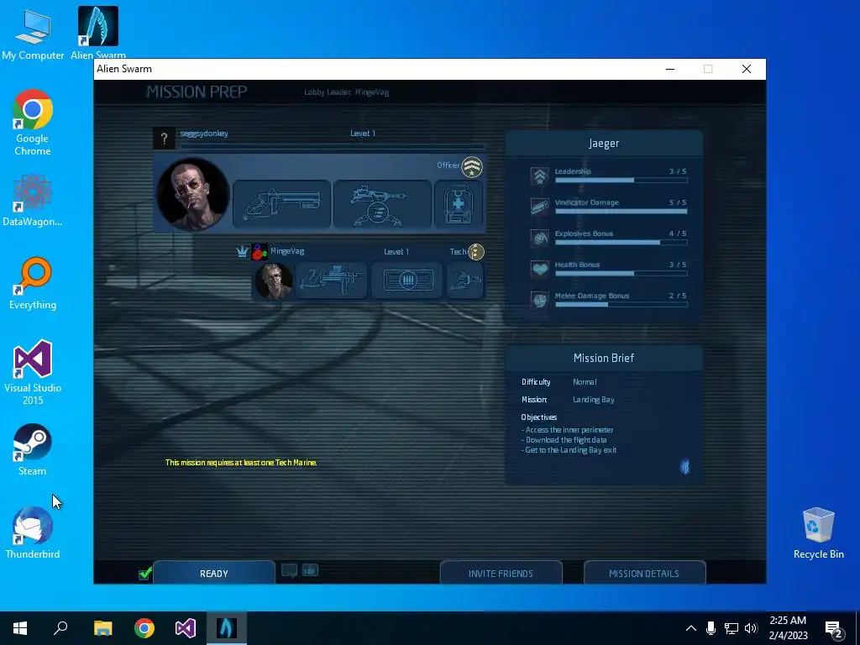Open MISSION DETAILS
This screenshot has height=645, width=860.
pos(644,573)
